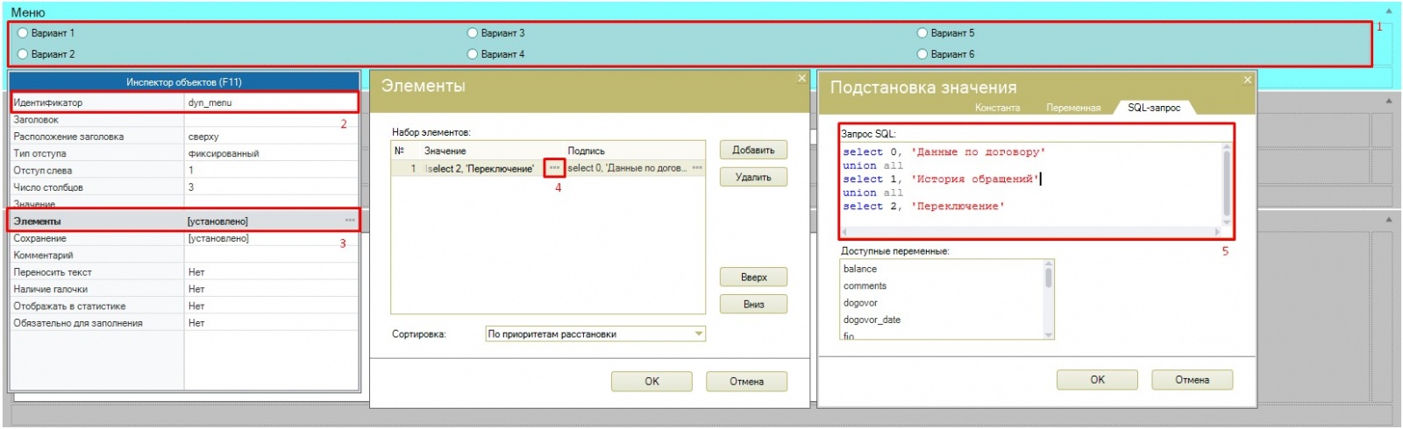Select radio button Вариант 5
Screen dimensions: 1403x429
(922, 33)
